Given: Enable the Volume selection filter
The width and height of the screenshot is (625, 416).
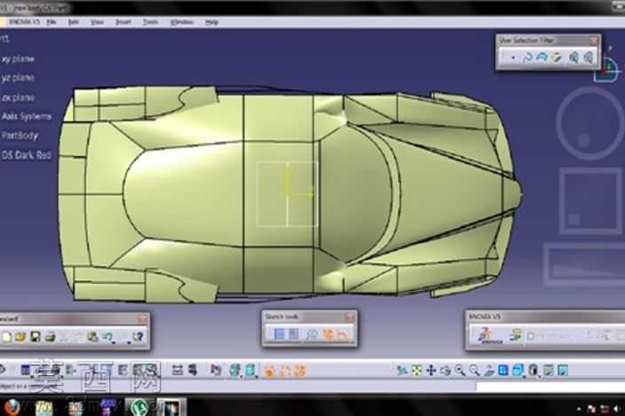Looking at the screenshot, I should 557,58.
